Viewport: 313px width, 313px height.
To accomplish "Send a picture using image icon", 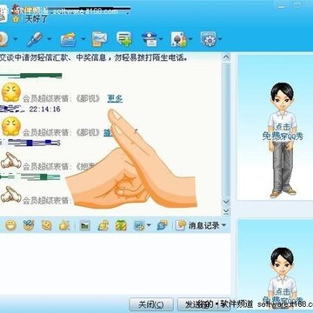I will click(x=85, y=225).
